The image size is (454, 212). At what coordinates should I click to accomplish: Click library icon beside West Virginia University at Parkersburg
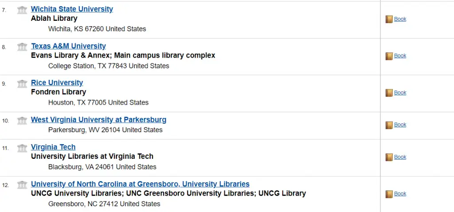coord(22,120)
